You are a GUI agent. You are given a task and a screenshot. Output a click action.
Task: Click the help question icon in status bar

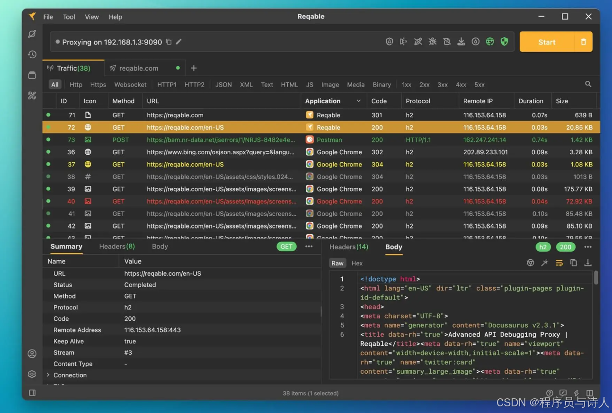(x=550, y=393)
